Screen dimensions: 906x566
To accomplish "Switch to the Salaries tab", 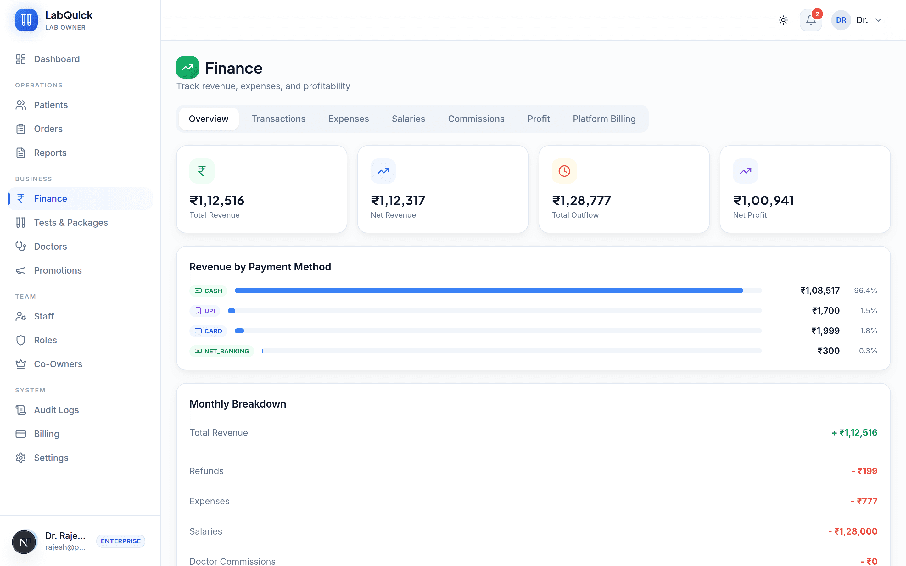I will [408, 119].
